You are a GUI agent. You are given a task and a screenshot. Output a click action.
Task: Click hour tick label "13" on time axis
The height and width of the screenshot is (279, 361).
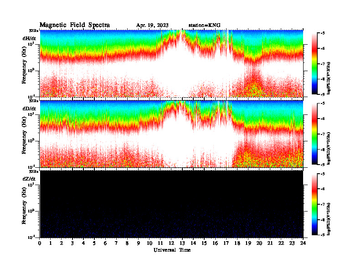(x=182, y=243)
